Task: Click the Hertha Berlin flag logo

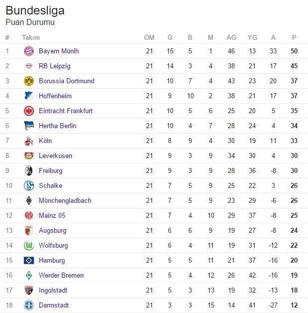Action: point(29,126)
